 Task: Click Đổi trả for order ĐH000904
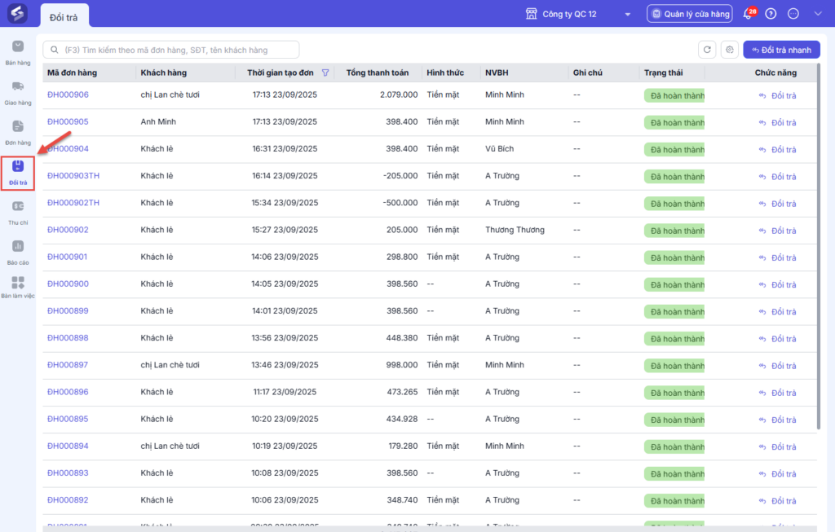coord(777,149)
